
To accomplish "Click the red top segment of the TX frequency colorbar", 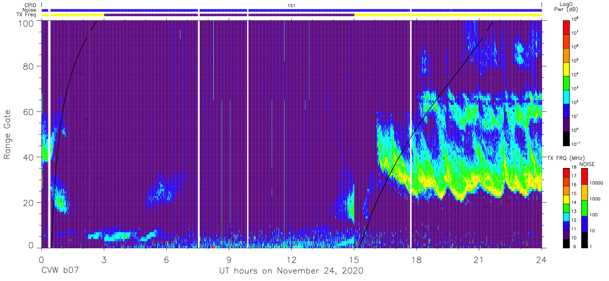I will (567, 172).
